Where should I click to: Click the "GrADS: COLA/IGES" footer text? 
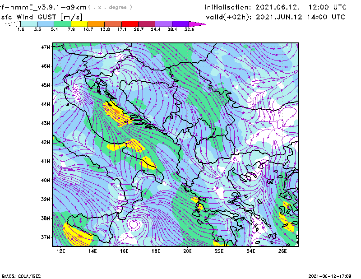pos(21,276)
